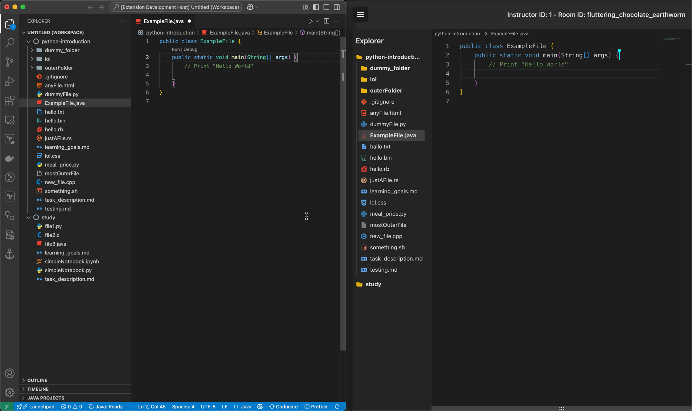Viewport: 692px width, 411px height.
Task: Toggle the secondary side bar visibility
Action: tap(337, 7)
